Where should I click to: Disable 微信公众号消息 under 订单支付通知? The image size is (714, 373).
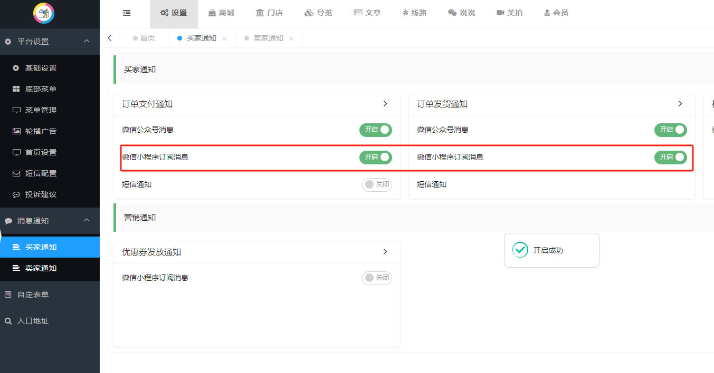376,130
